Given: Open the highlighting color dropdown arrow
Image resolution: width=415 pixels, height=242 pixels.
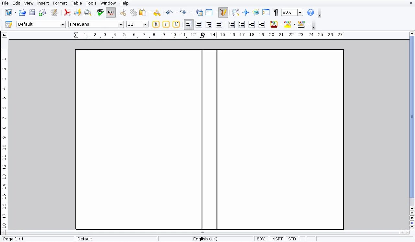Looking at the screenshot, I should (294, 24).
